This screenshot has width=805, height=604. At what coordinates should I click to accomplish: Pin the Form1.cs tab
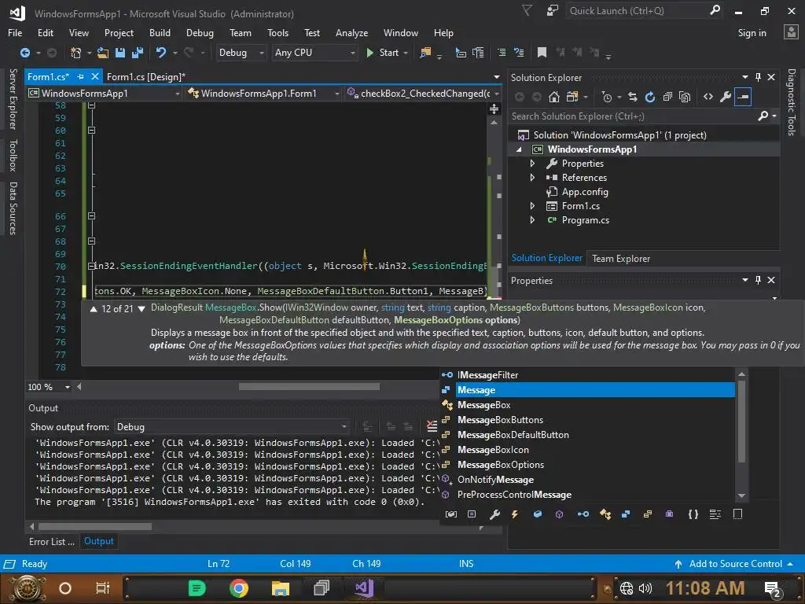pos(81,76)
